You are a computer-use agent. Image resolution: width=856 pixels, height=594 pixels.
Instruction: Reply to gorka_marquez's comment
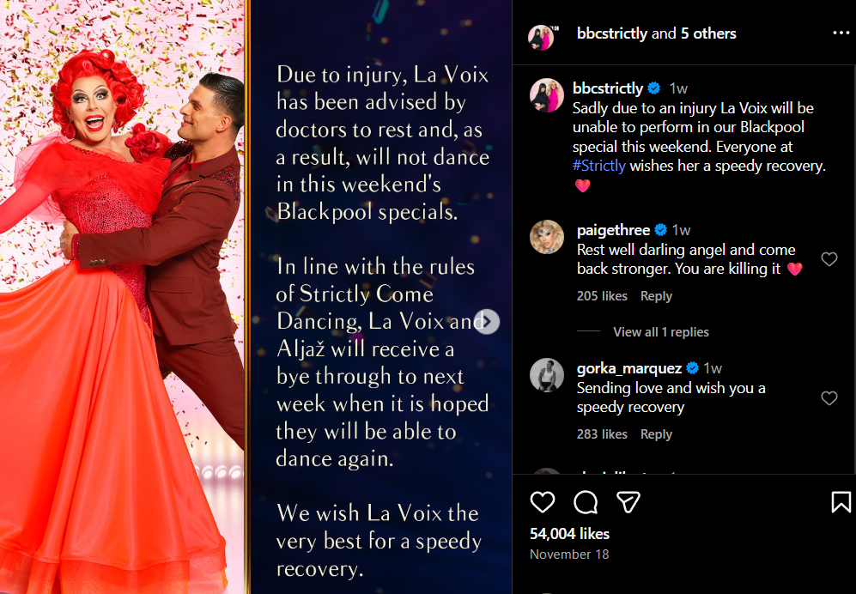656,434
